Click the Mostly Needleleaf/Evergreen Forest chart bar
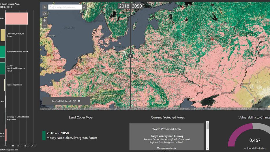 [x=3, y=68]
